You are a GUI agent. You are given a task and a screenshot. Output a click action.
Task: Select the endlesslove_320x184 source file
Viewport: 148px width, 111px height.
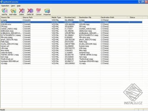[x=11, y=33]
